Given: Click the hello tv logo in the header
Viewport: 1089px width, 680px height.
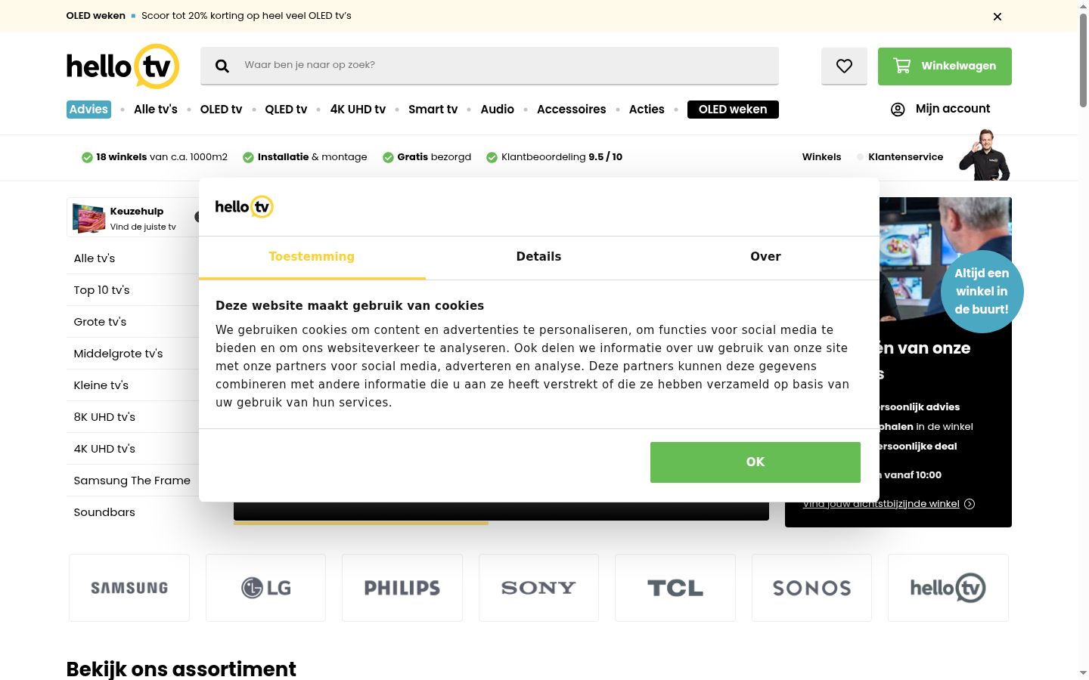Looking at the screenshot, I should [x=123, y=66].
